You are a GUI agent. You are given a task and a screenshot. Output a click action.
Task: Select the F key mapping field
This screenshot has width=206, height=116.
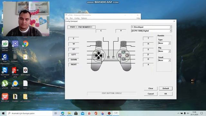coord(148,54)
